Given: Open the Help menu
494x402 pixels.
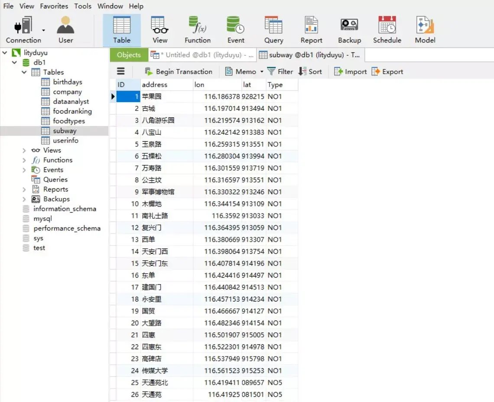Looking at the screenshot, I should pos(136,6).
